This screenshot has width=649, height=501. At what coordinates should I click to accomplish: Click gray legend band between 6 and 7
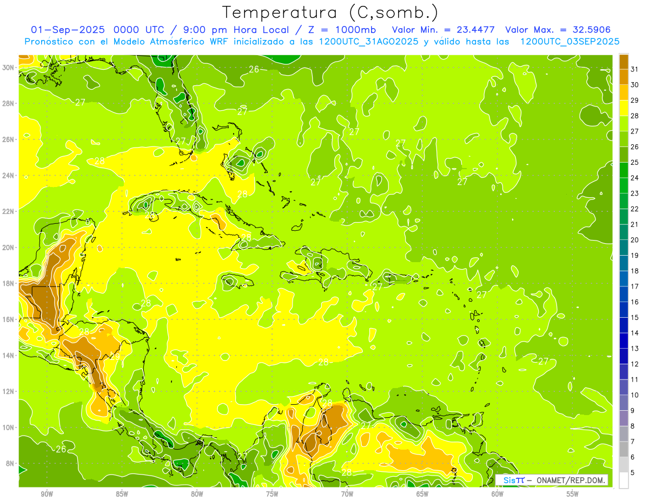pyautogui.click(x=624, y=449)
